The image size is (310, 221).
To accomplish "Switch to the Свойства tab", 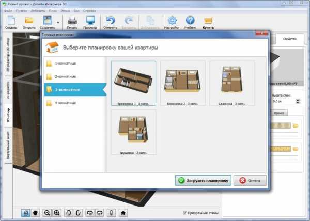I will pyautogui.click(x=290, y=39).
